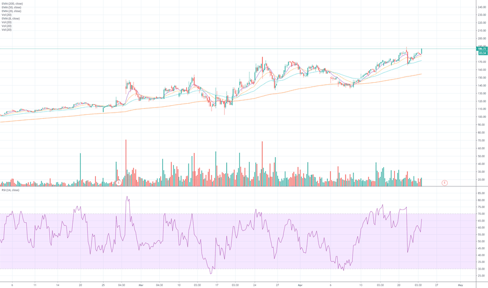The height and width of the screenshot is (288, 488).
Task: Click the 45.00 RSI scale label
Action: (x=482, y=248)
